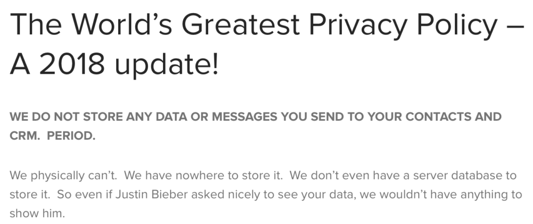Click the bold "WE DO NOT STORE" line
Viewport: 533px width, 224px height.
[255, 117]
